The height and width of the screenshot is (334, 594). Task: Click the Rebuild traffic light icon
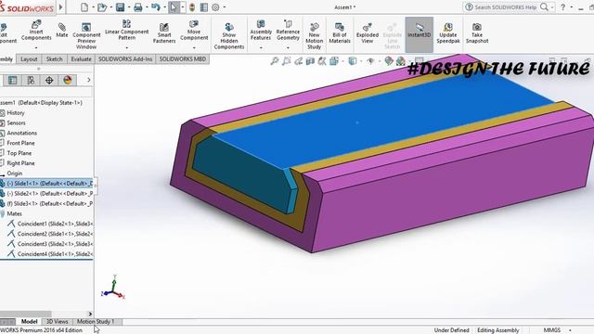tap(192, 7)
